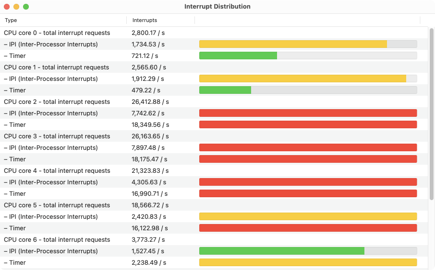This screenshot has width=435, height=270.
Task: Click the red bar for core 3 Timer
Action: pyautogui.click(x=308, y=159)
